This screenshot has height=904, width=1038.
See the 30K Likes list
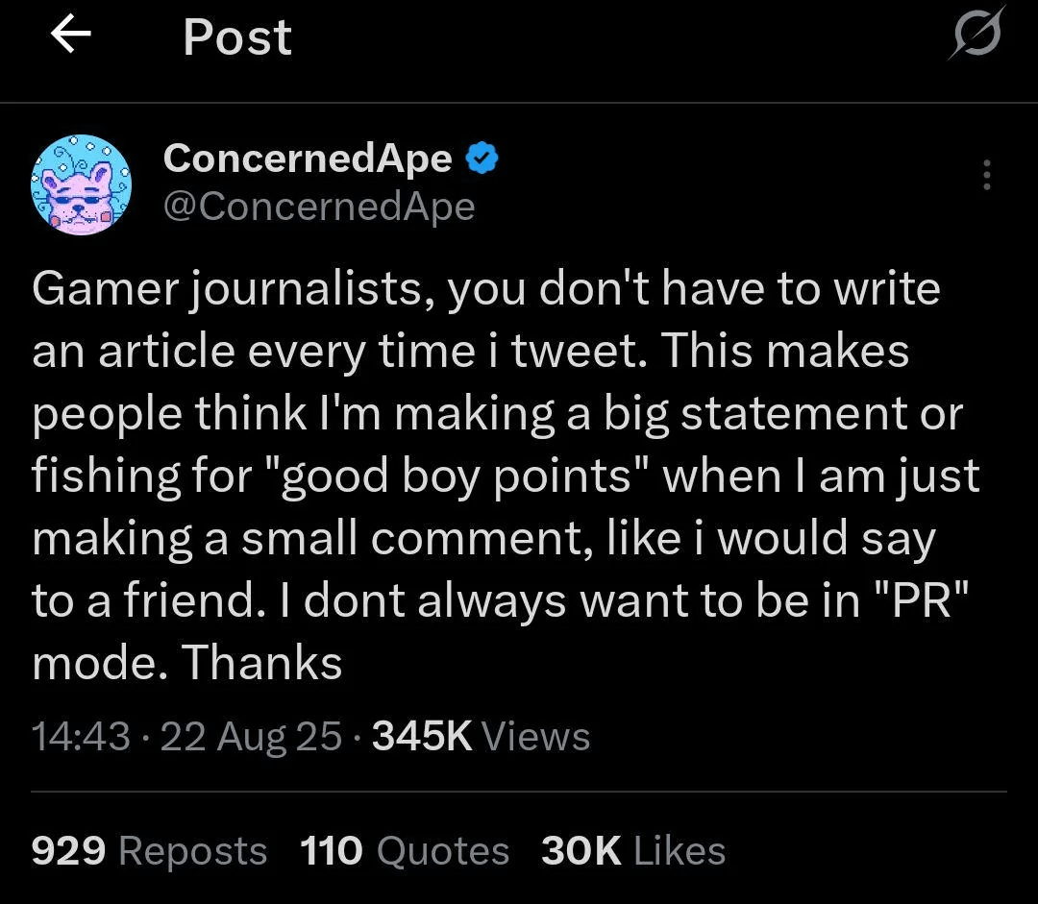(633, 851)
